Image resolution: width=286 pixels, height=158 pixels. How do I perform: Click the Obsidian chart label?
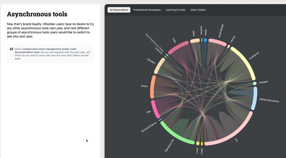click(x=151, y=61)
